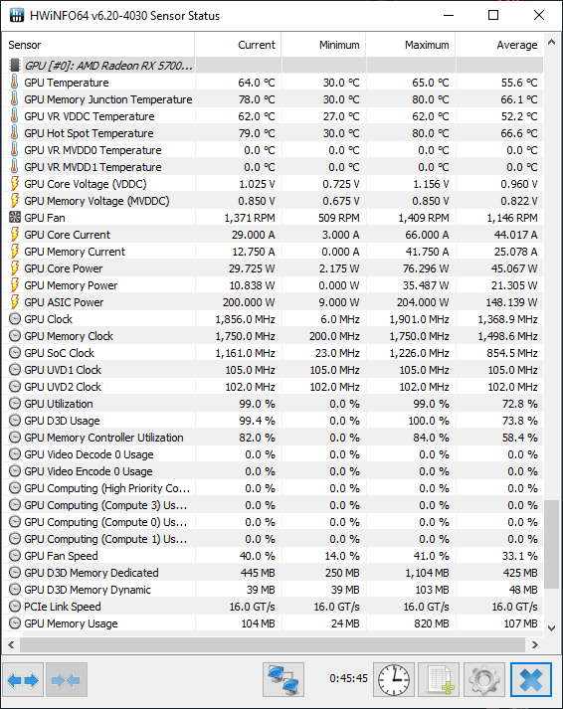This screenshot has height=709, width=563.
Task: Click the vertical scrollbar down arrow
Action: tap(551, 628)
